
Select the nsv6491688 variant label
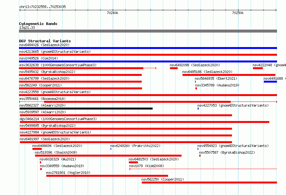click(275, 78)
